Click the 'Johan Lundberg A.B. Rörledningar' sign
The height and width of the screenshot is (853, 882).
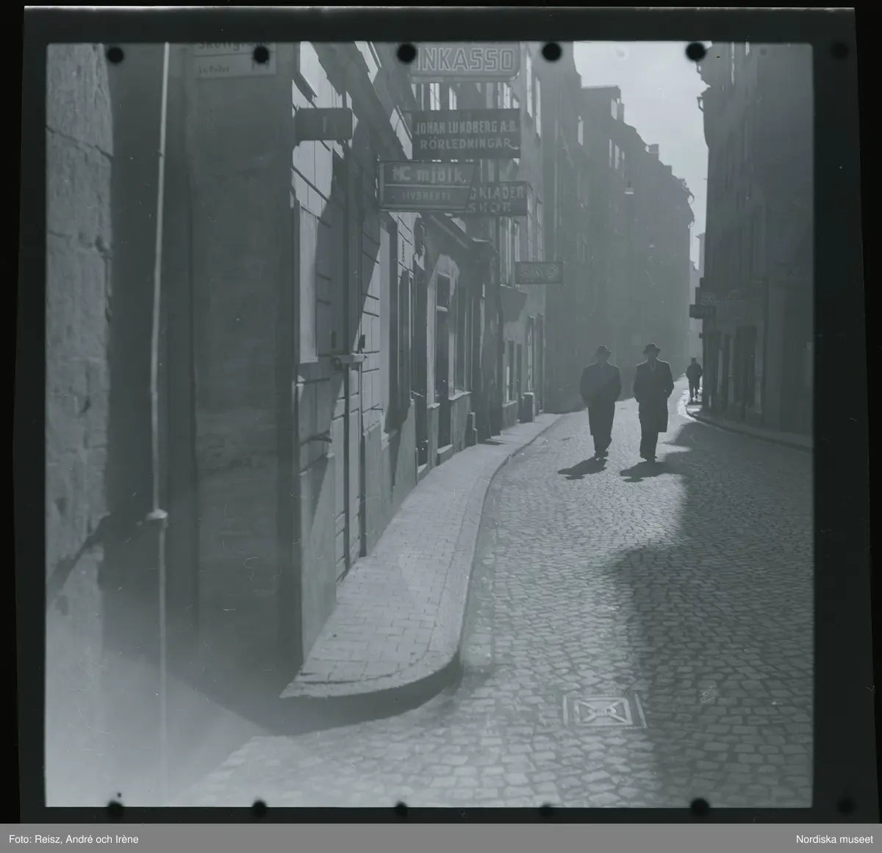click(465, 134)
